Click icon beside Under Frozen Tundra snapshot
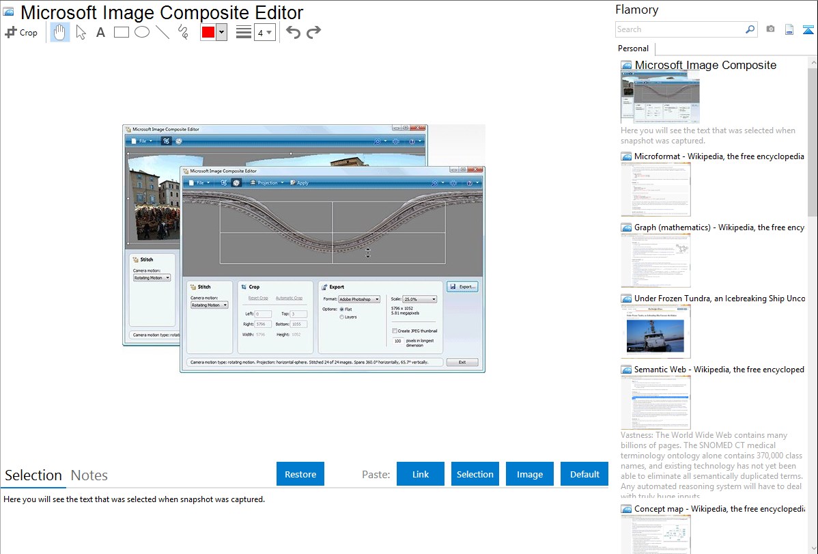Image resolution: width=818 pixels, height=554 pixels. click(x=626, y=298)
